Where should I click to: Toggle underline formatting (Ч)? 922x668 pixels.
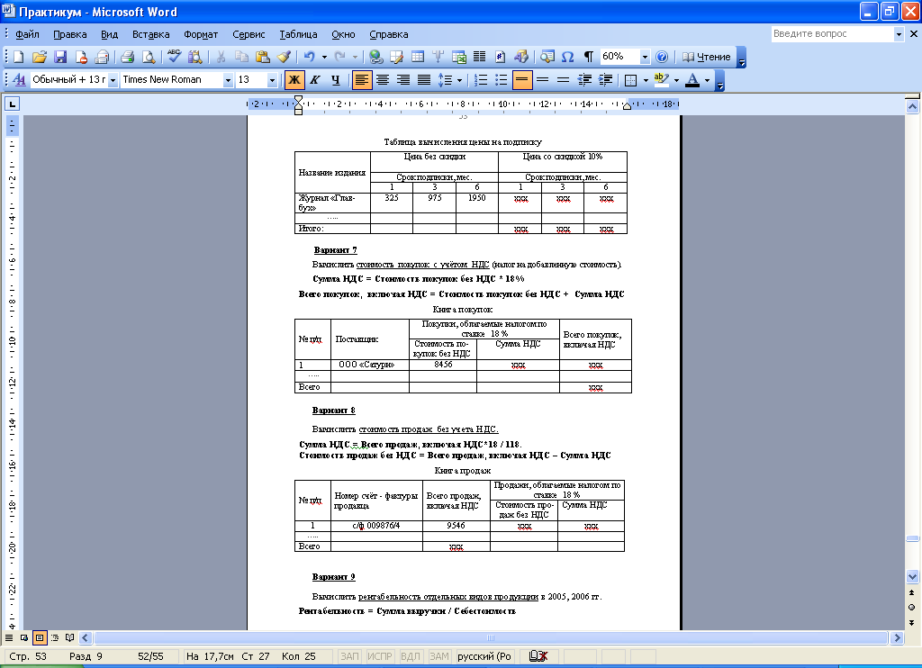coord(335,79)
